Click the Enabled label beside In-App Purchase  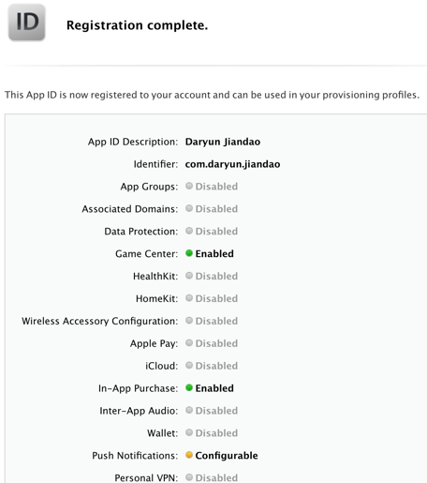(214, 388)
